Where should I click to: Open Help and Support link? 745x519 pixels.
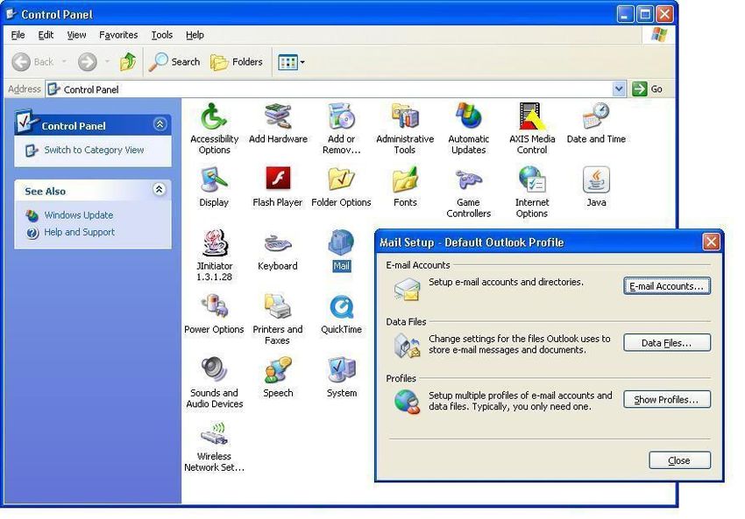point(80,232)
